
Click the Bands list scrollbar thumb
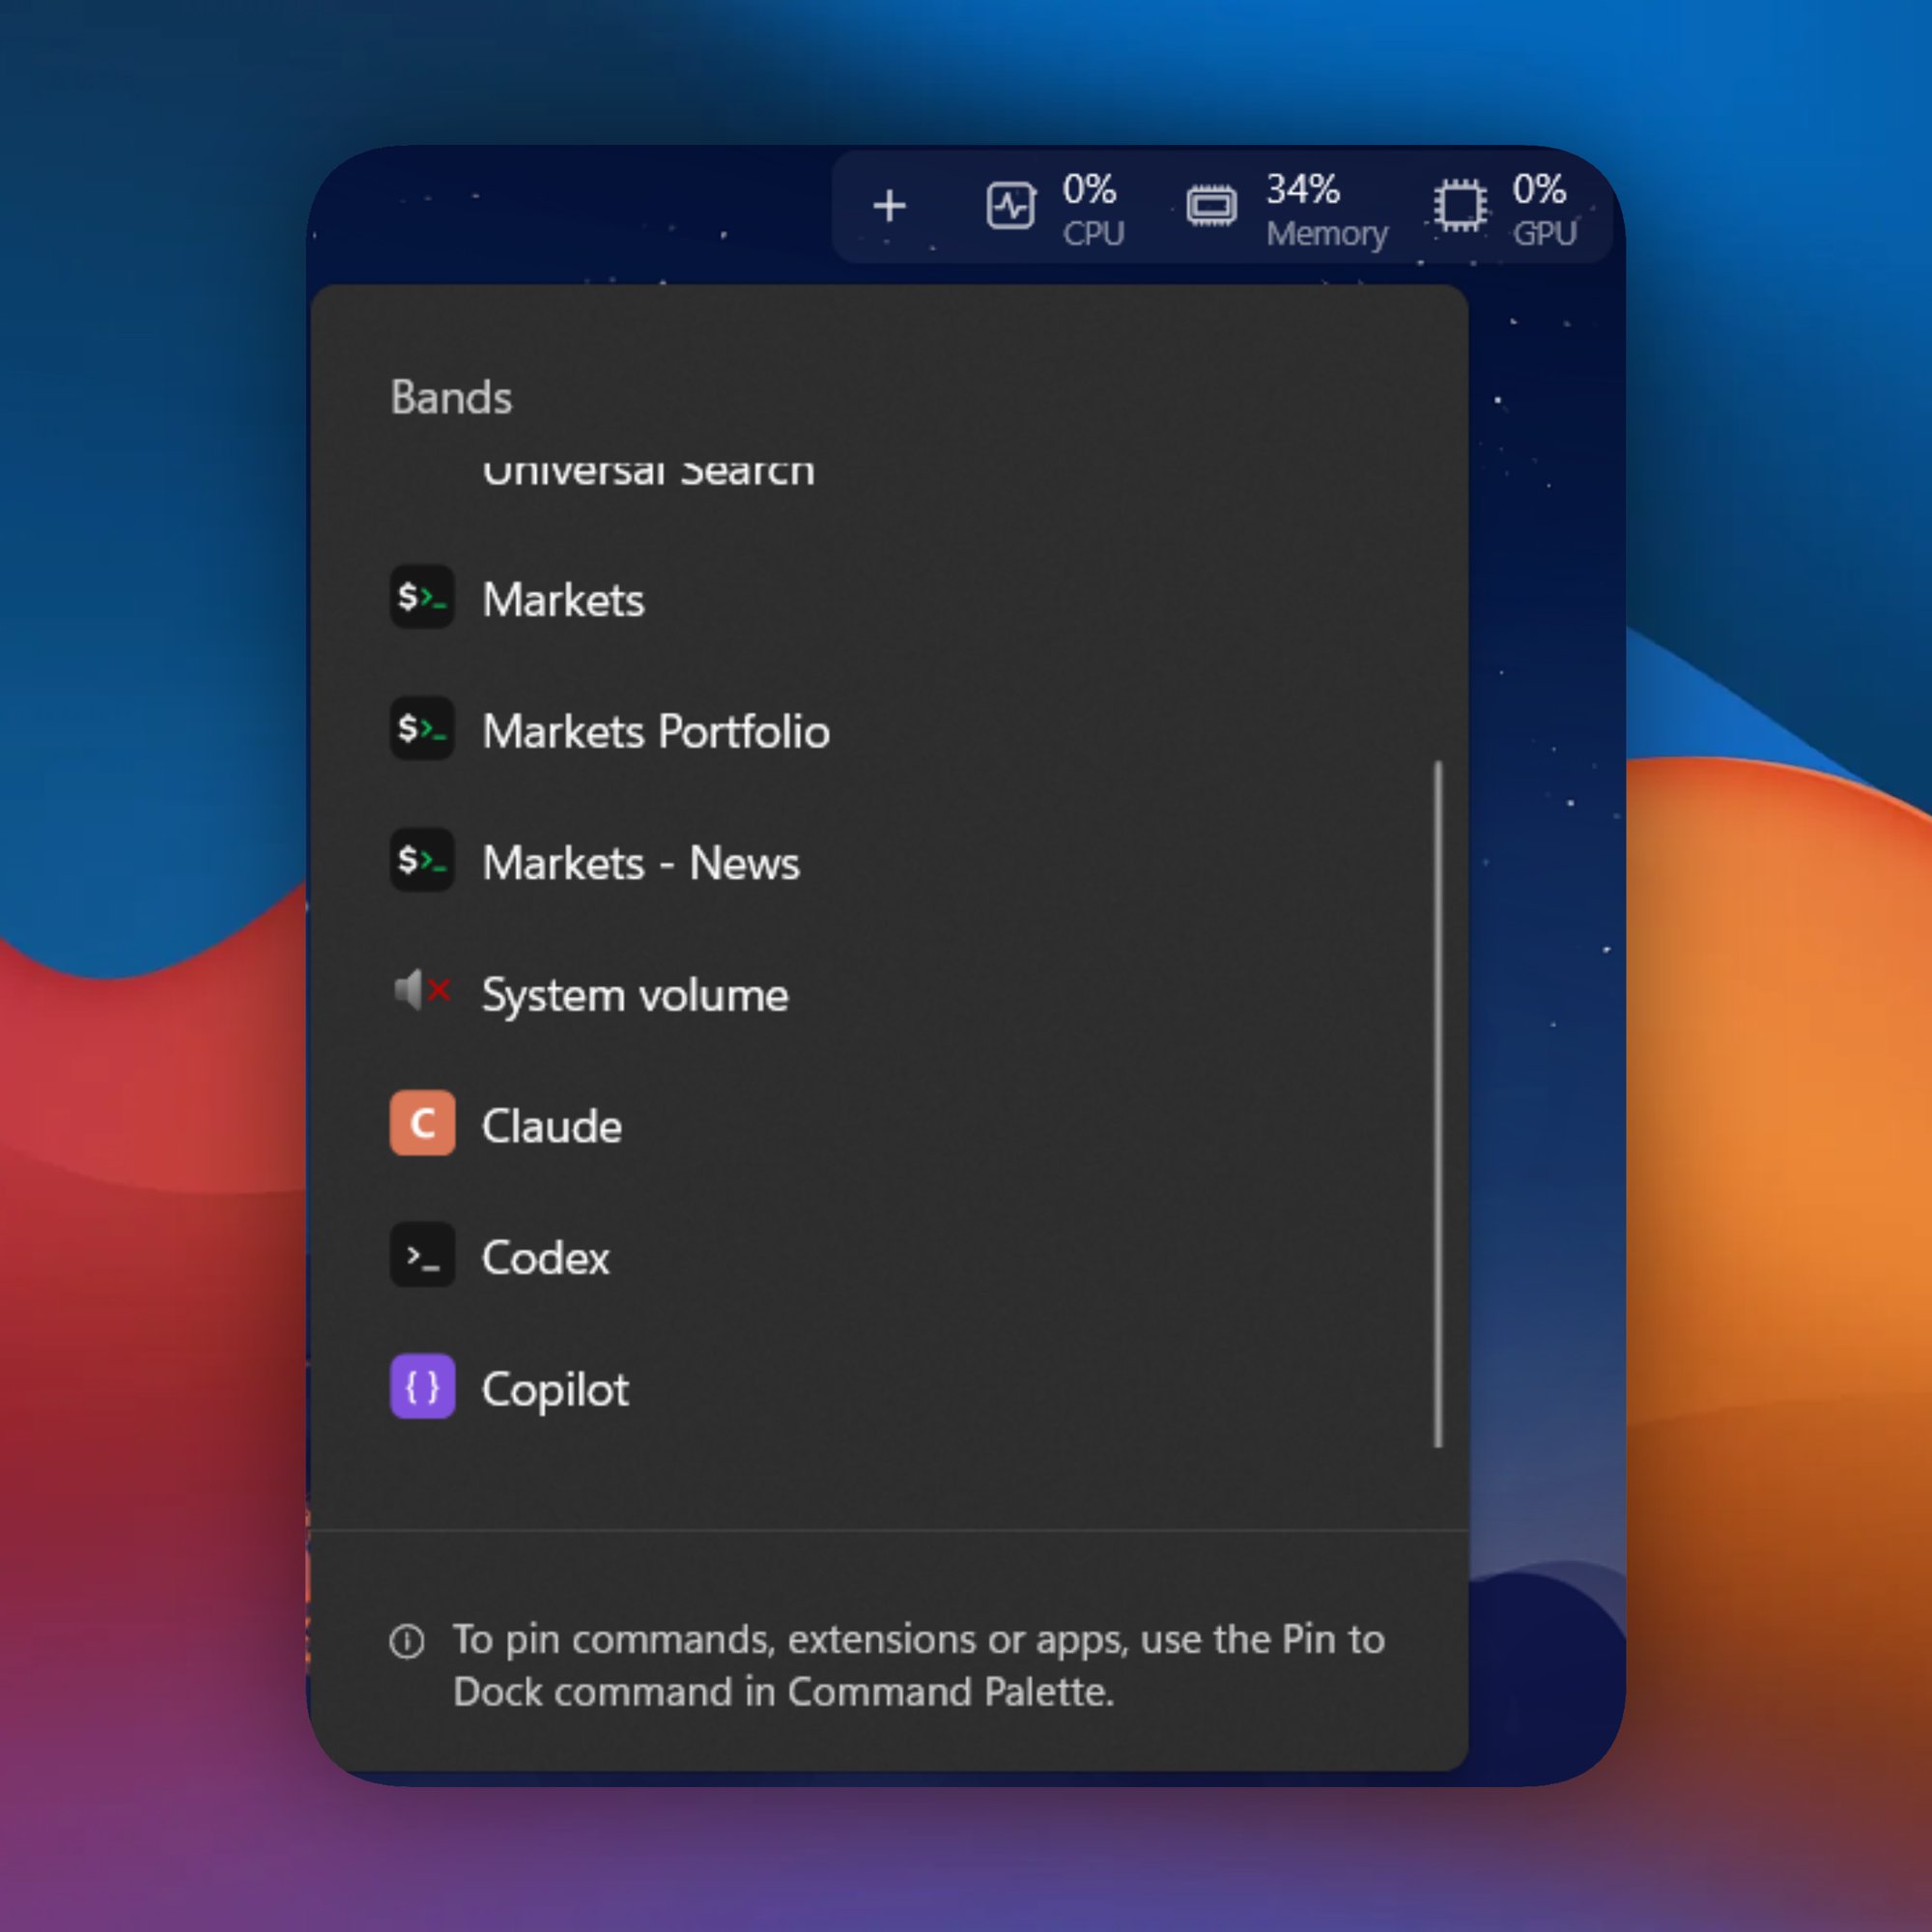coord(1439,1104)
